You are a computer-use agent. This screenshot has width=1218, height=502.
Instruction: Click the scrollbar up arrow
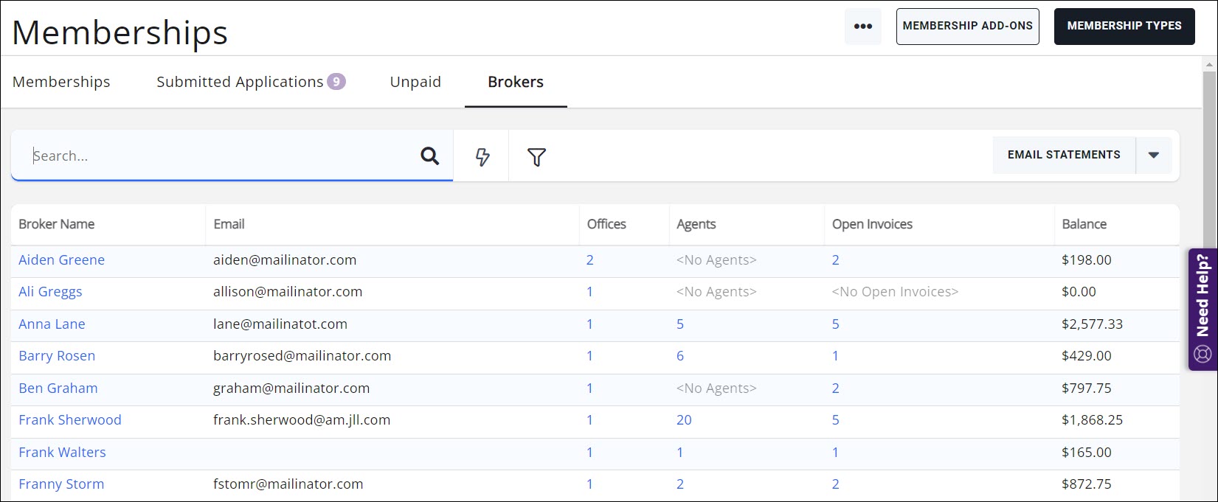click(1209, 65)
